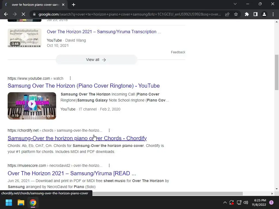Click the sync update tray icon
This screenshot has width=279, height=209.
point(232,202)
